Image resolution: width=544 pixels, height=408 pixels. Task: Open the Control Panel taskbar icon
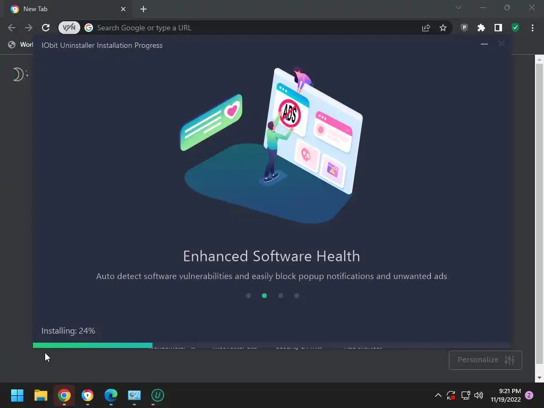134,395
